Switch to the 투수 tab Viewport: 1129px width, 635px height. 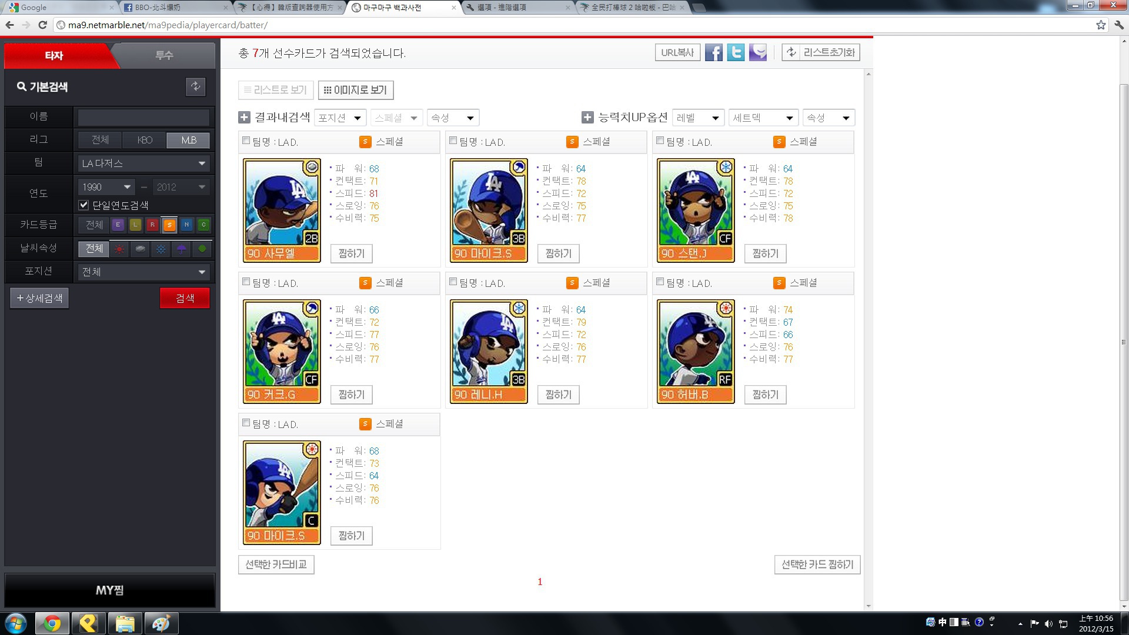[x=164, y=55]
